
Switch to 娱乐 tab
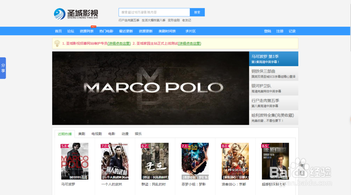click(x=138, y=134)
